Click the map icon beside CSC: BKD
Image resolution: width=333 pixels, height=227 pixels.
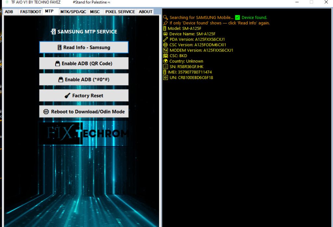tap(166, 56)
